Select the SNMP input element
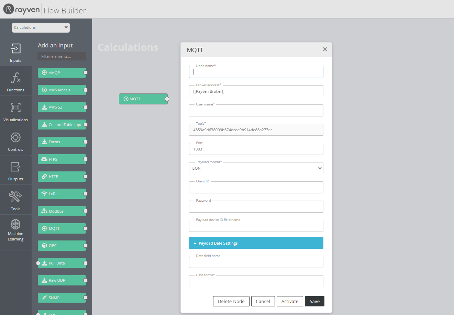 [x=62, y=298]
